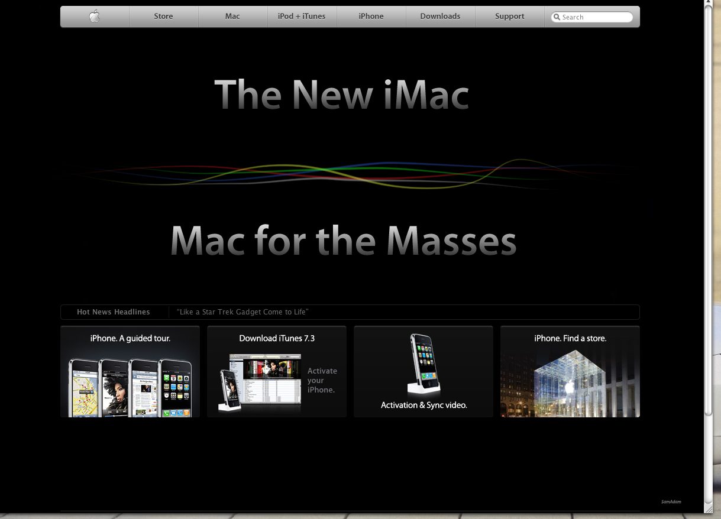Open Activation & Sync video promo
The width and height of the screenshot is (721, 519).
[423, 371]
